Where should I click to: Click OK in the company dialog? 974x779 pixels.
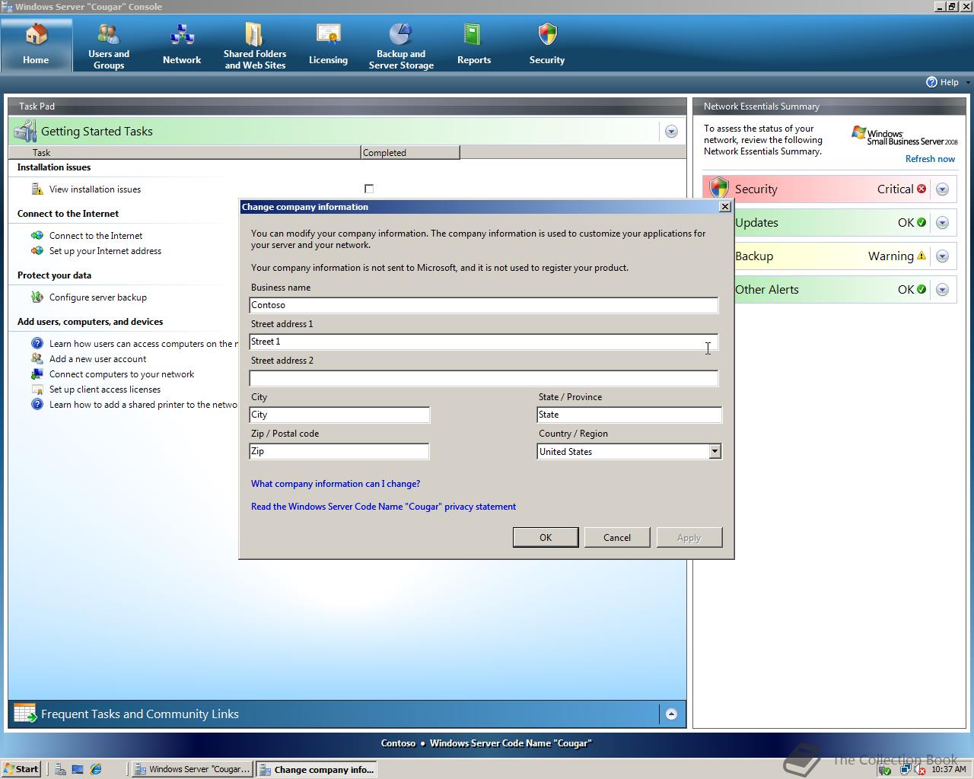click(546, 537)
